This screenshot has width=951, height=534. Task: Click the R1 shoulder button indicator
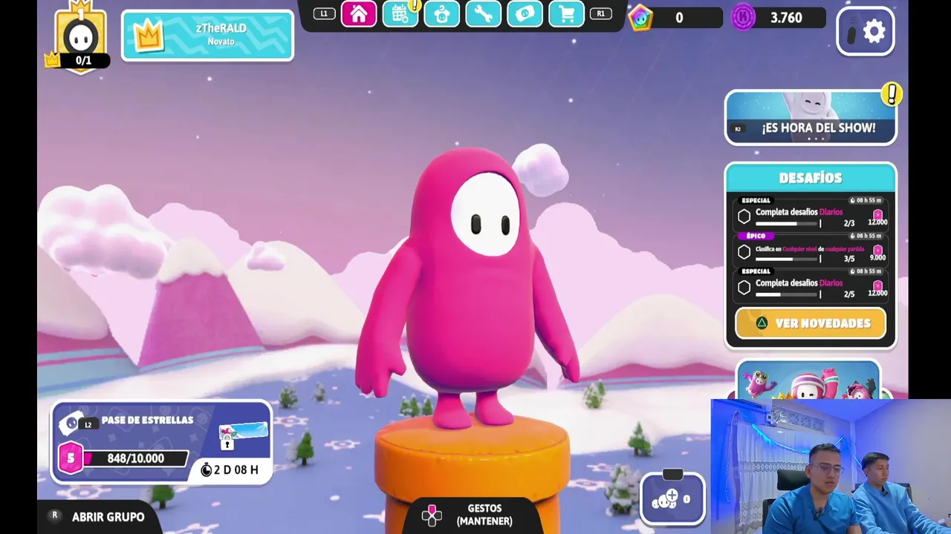point(600,13)
